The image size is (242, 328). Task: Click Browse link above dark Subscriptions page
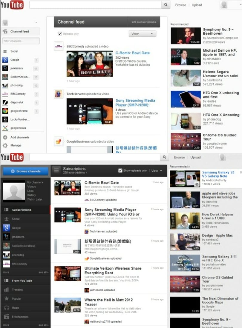point(179,157)
